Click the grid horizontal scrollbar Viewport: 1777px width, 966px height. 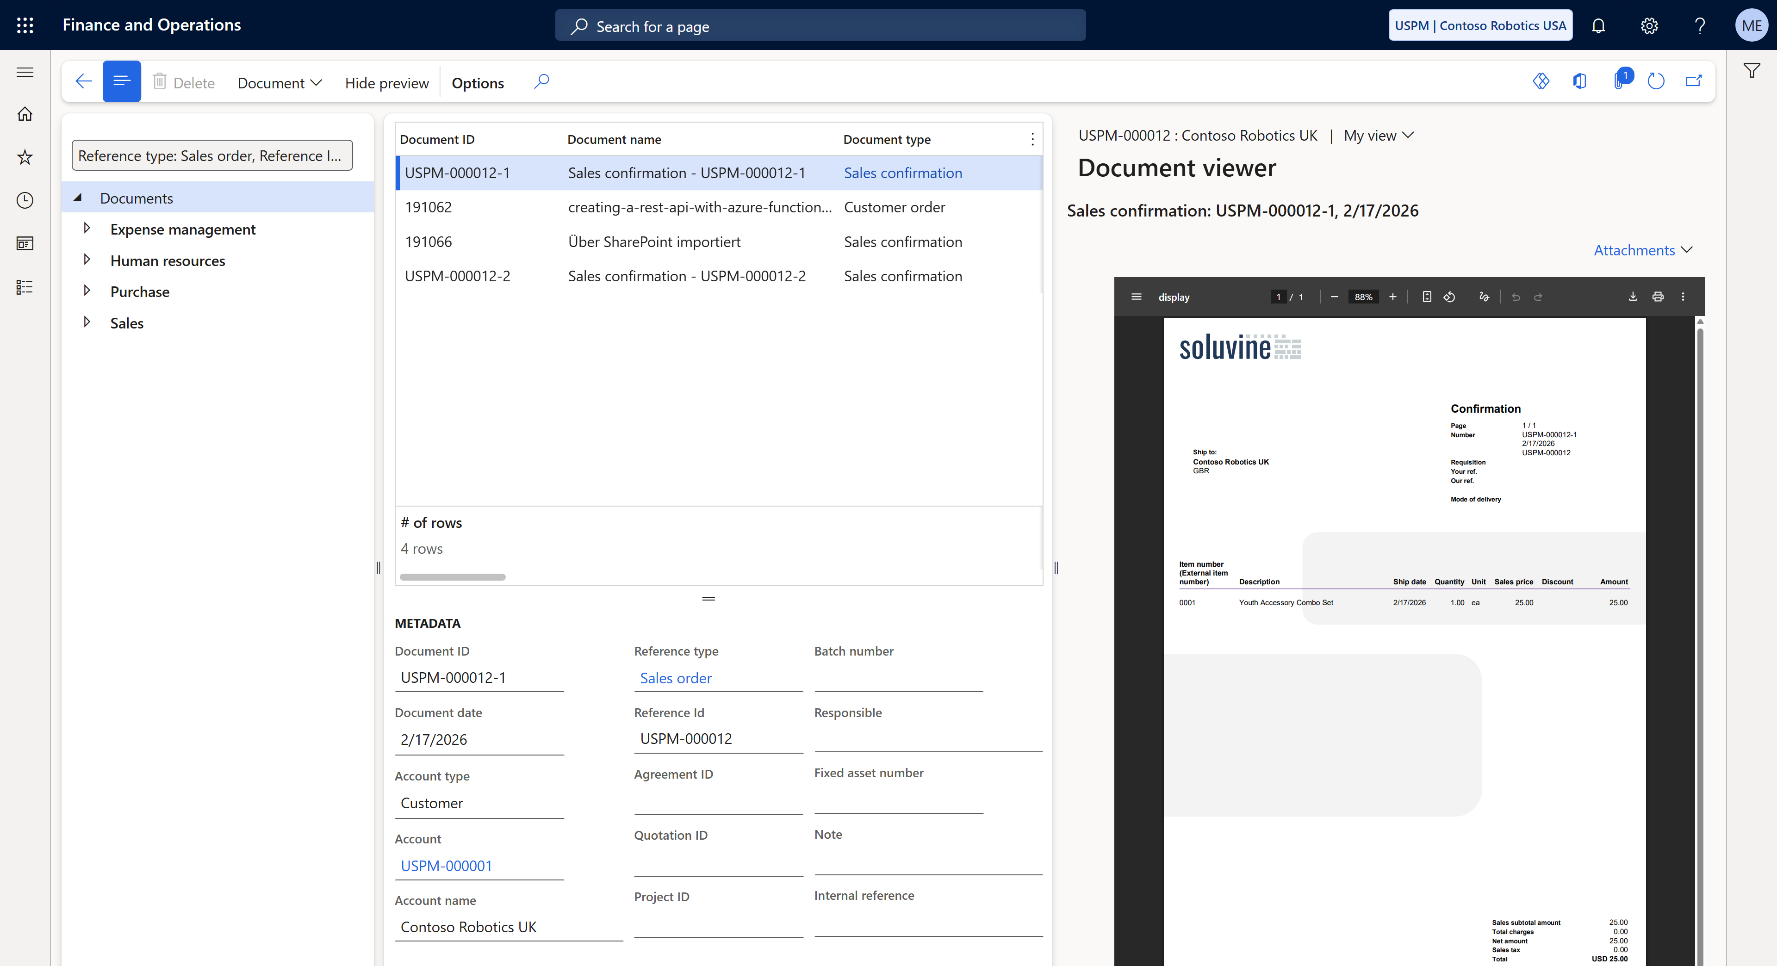coord(453,577)
